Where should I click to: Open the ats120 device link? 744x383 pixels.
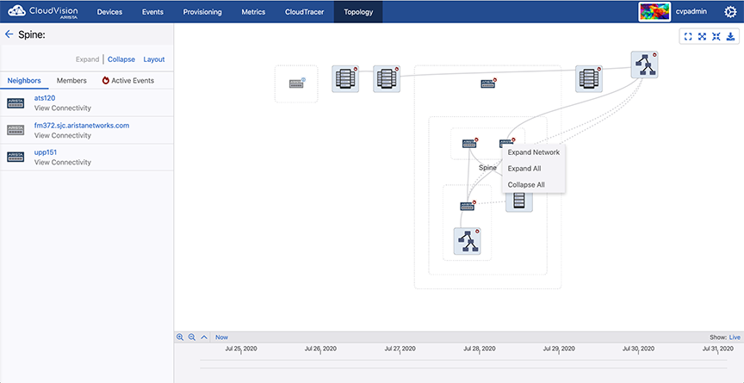45,98
